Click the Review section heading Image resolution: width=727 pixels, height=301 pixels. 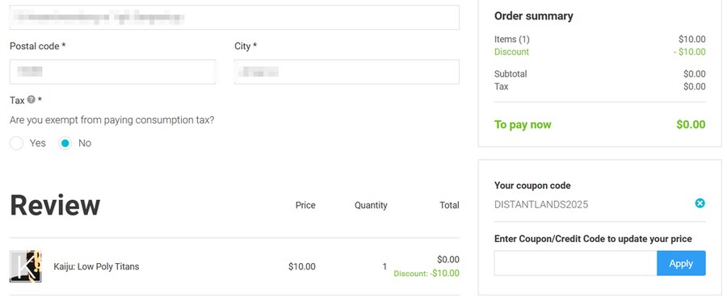tap(55, 205)
